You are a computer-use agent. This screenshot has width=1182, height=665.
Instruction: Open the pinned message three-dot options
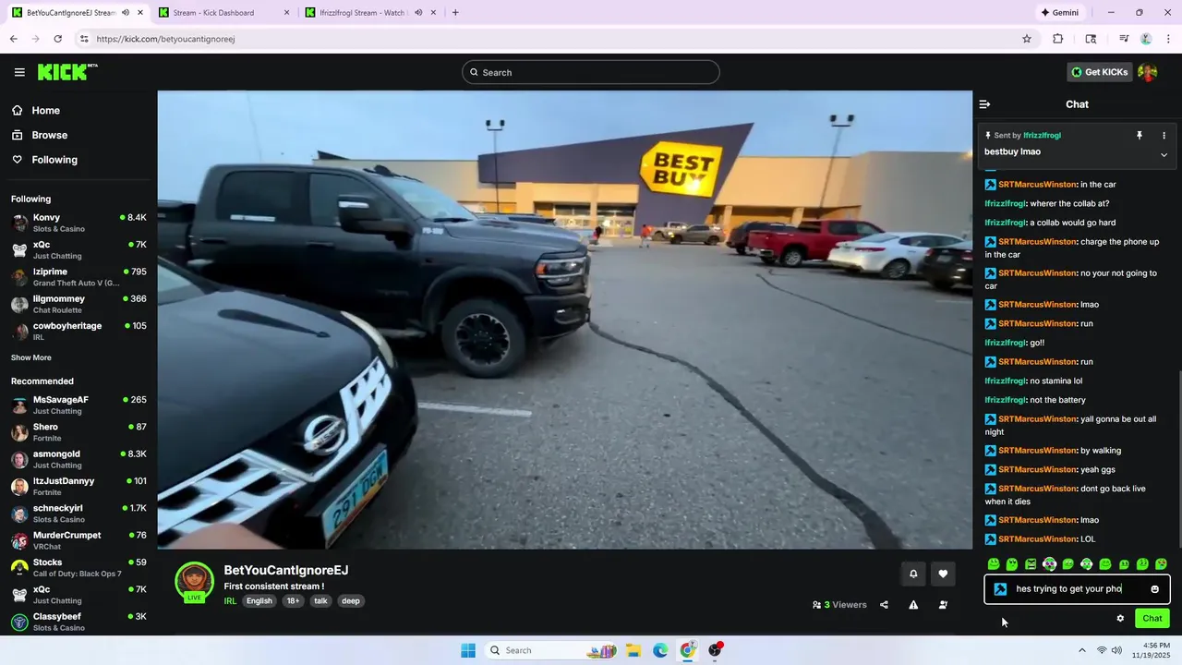point(1164,136)
